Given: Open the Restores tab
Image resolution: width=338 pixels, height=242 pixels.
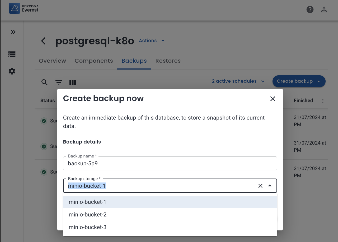Looking at the screenshot, I should pyautogui.click(x=168, y=61).
